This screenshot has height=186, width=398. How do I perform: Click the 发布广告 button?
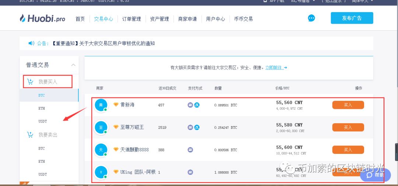[x=352, y=18]
